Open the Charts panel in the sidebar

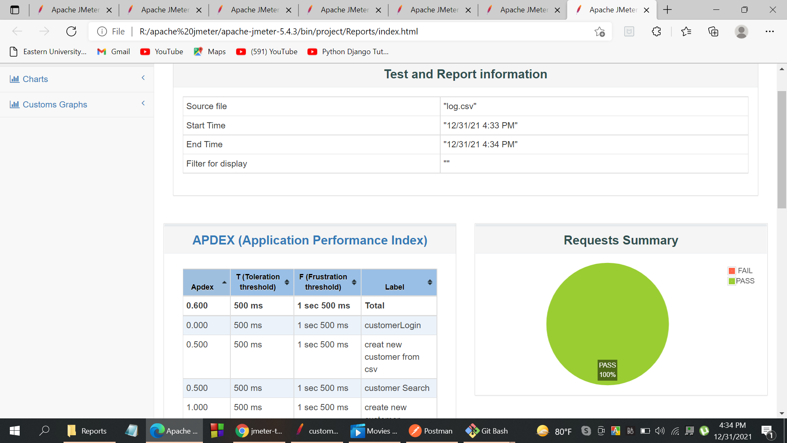(35, 79)
